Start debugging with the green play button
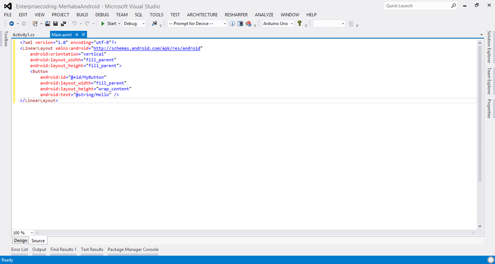The height and width of the screenshot is (264, 495). click(x=103, y=23)
